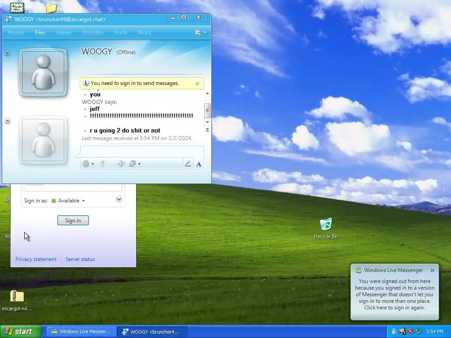Click the Files menu item

coord(40,33)
